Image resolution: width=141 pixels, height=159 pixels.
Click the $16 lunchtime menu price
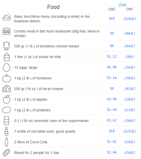112,19
